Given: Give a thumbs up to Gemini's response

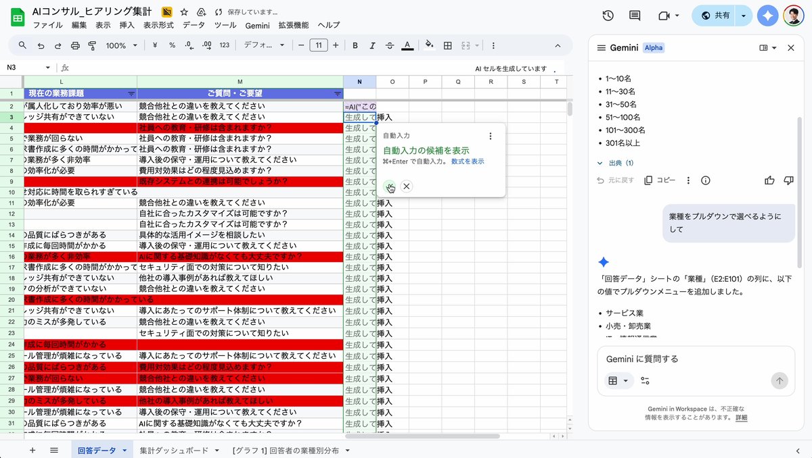Looking at the screenshot, I should point(769,180).
